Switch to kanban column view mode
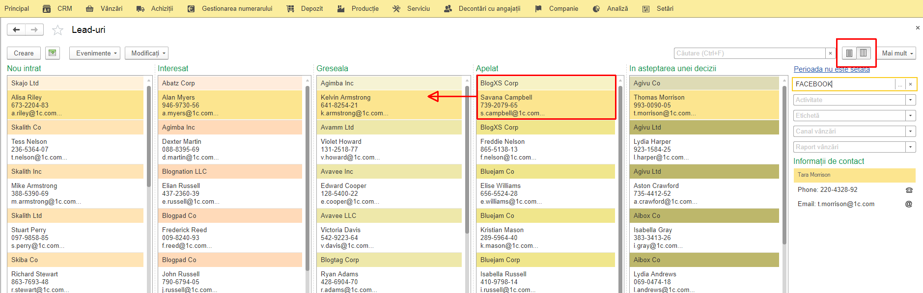 [x=864, y=53]
